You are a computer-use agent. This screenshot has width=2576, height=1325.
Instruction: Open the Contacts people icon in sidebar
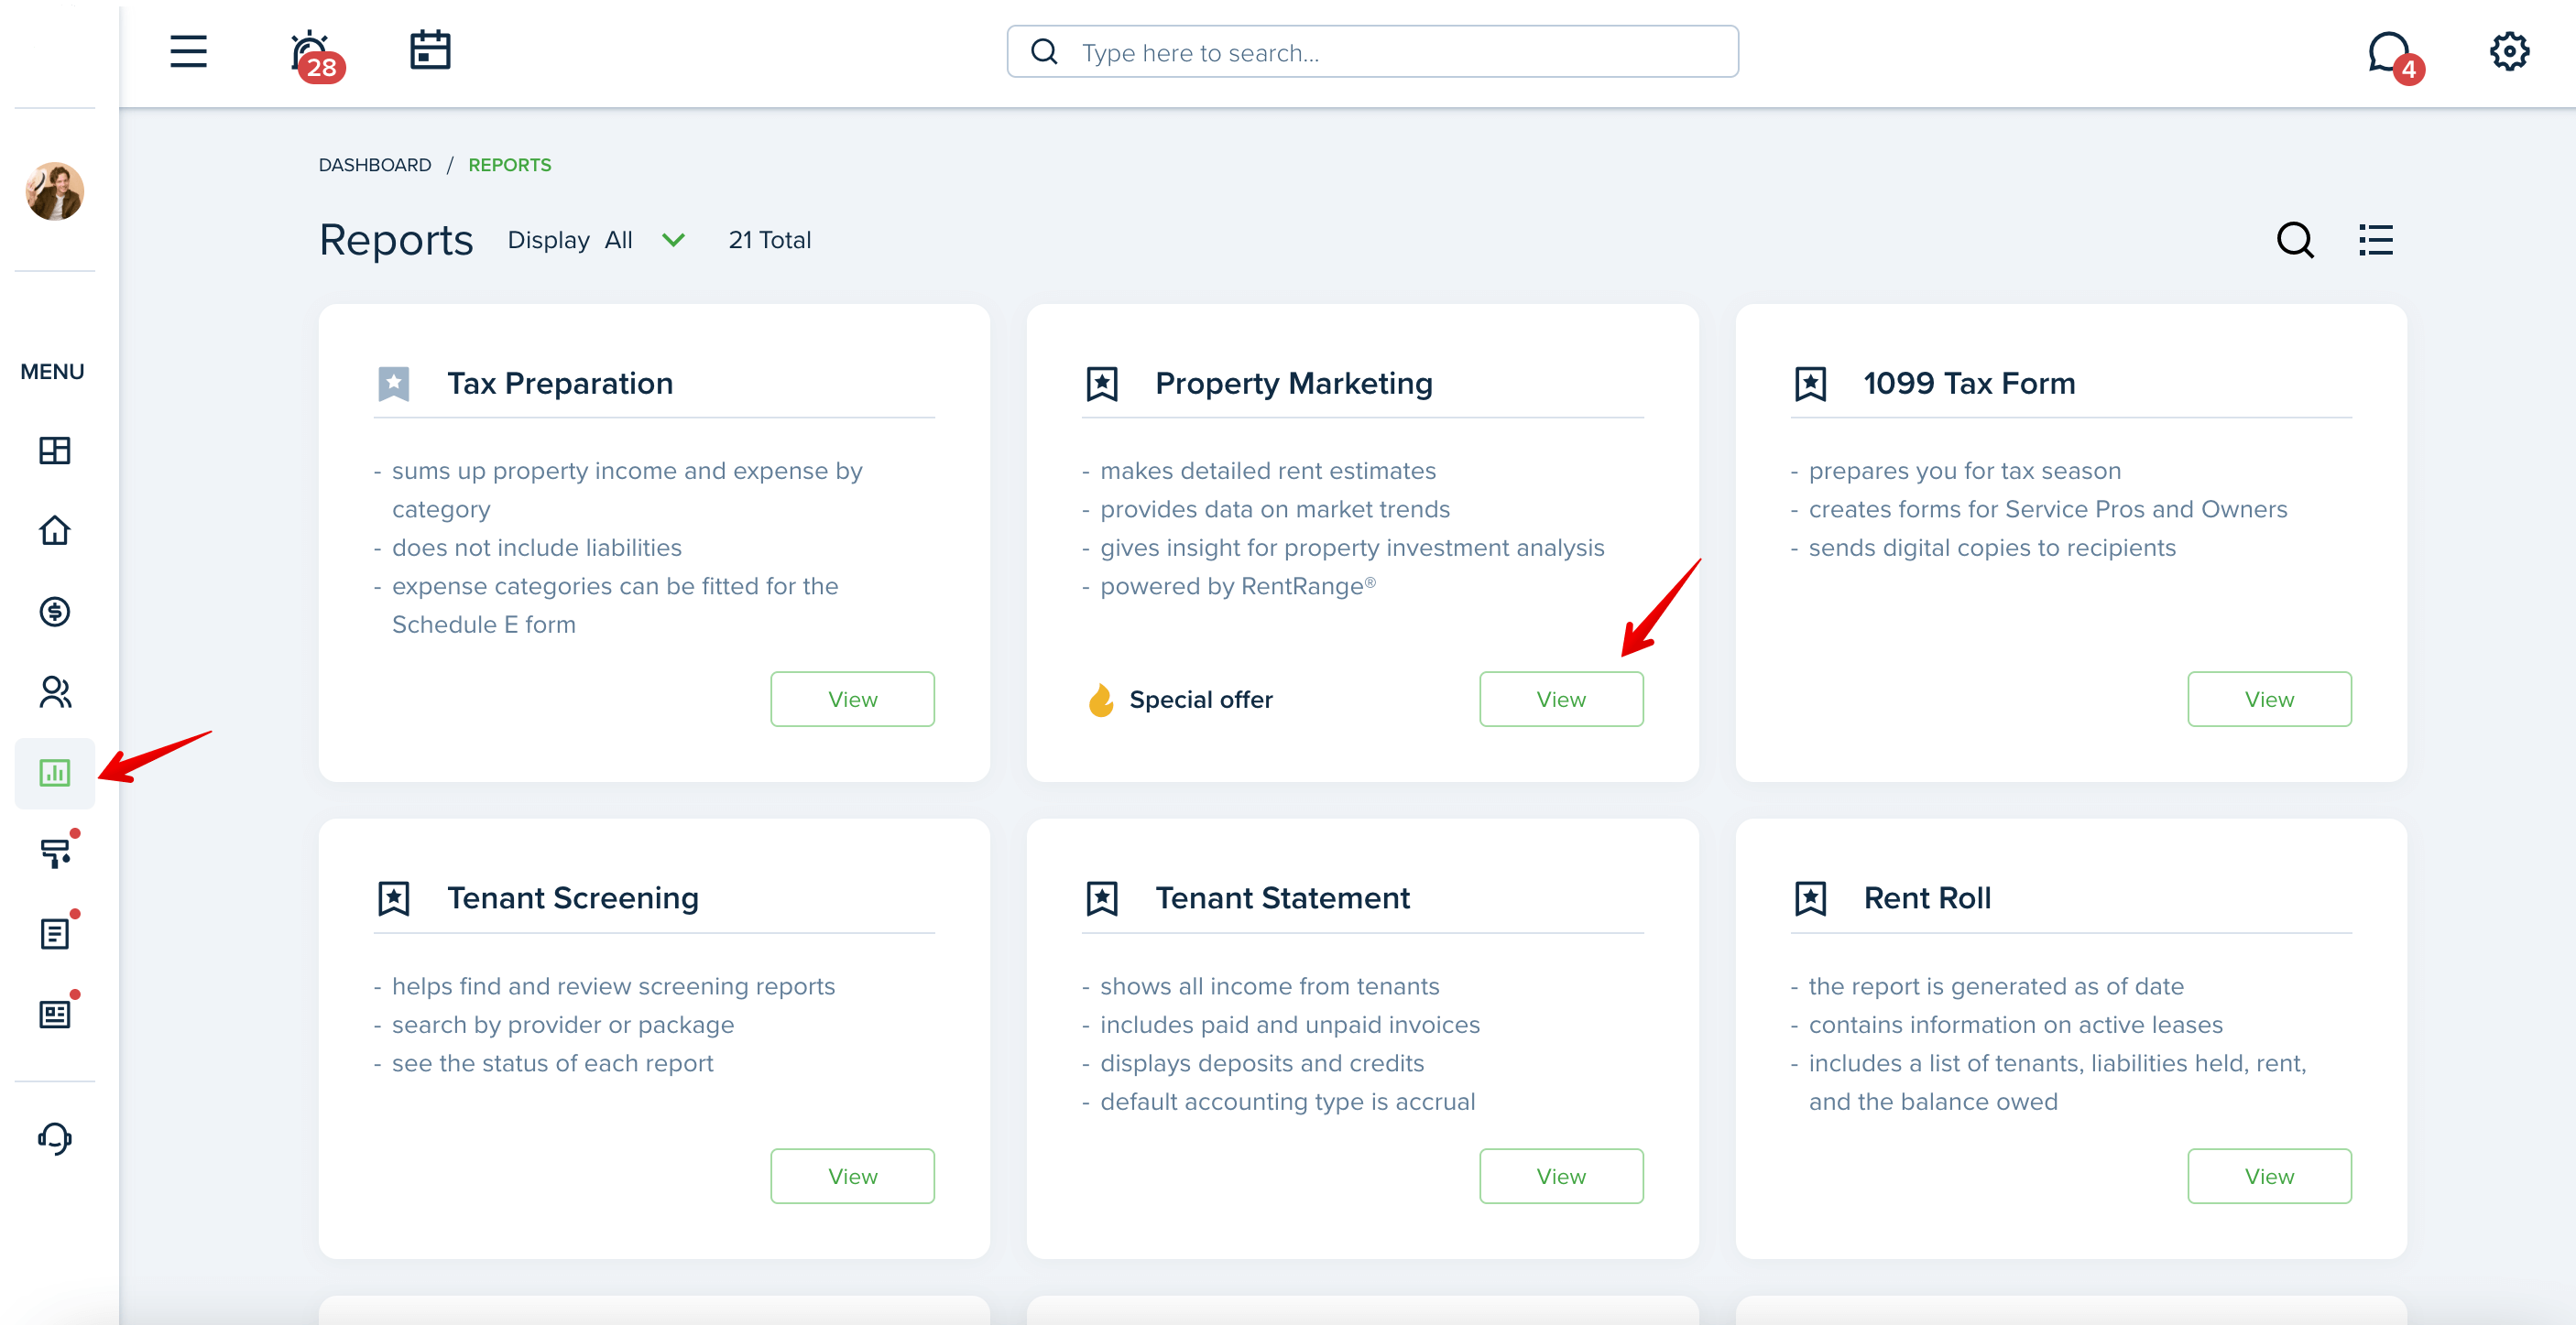[x=54, y=691]
